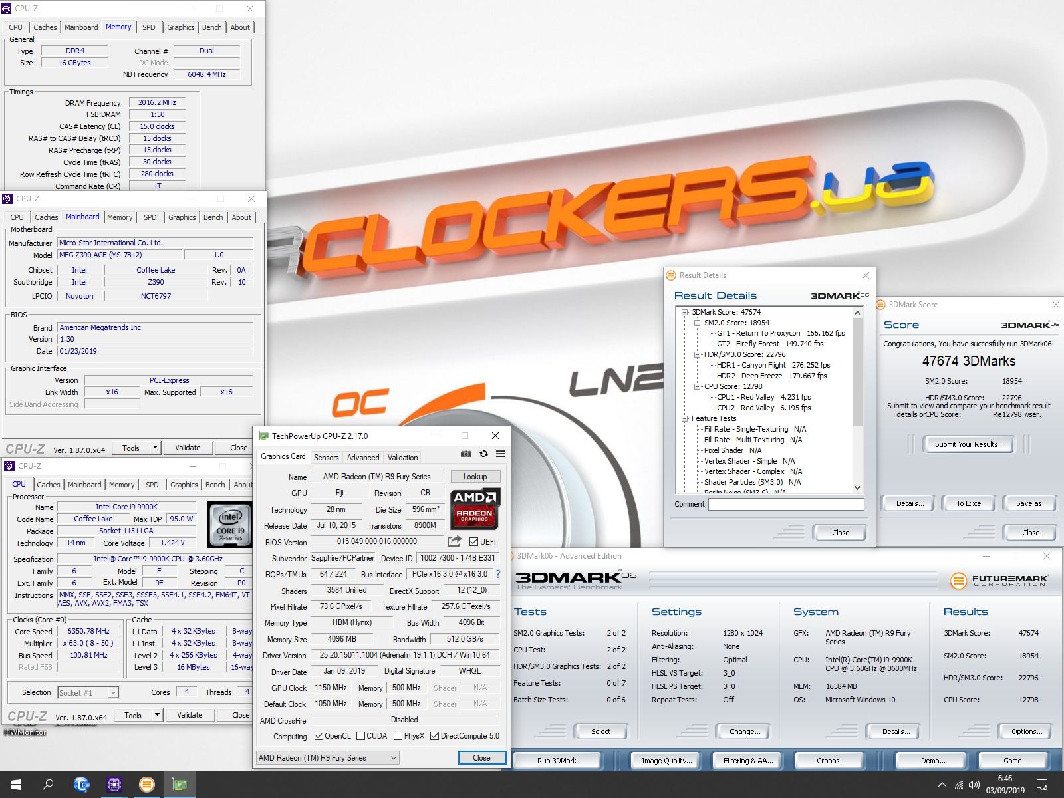This screenshot has width=1064, height=798.
Task: Click the Select button under Tests
Action: [604, 731]
